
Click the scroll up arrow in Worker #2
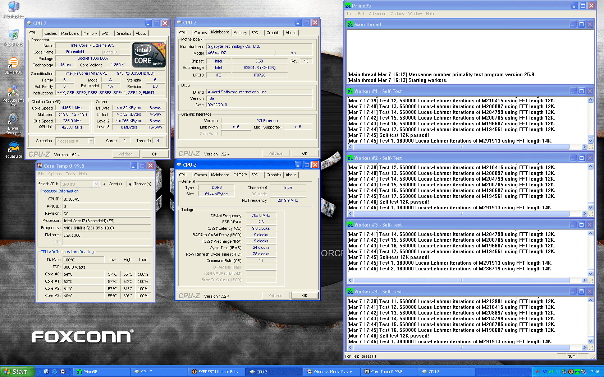[x=590, y=167]
